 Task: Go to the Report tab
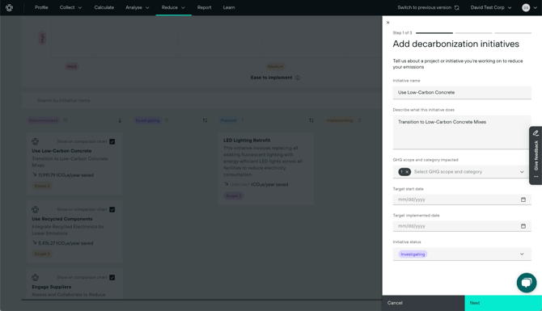click(205, 7)
